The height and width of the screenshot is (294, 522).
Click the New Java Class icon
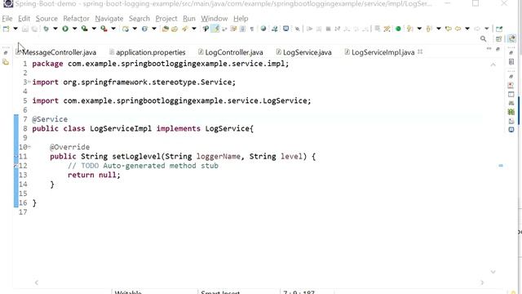144,29
